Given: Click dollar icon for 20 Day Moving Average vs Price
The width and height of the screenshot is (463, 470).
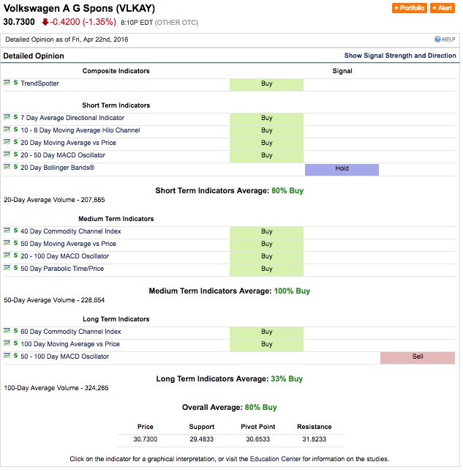Looking at the screenshot, I should pos(15,142).
